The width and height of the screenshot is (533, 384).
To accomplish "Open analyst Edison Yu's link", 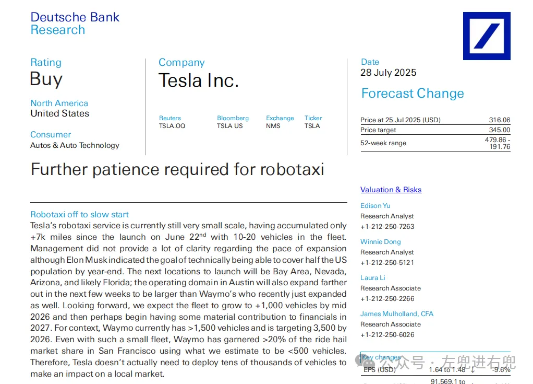I will pyautogui.click(x=375, y=205).
